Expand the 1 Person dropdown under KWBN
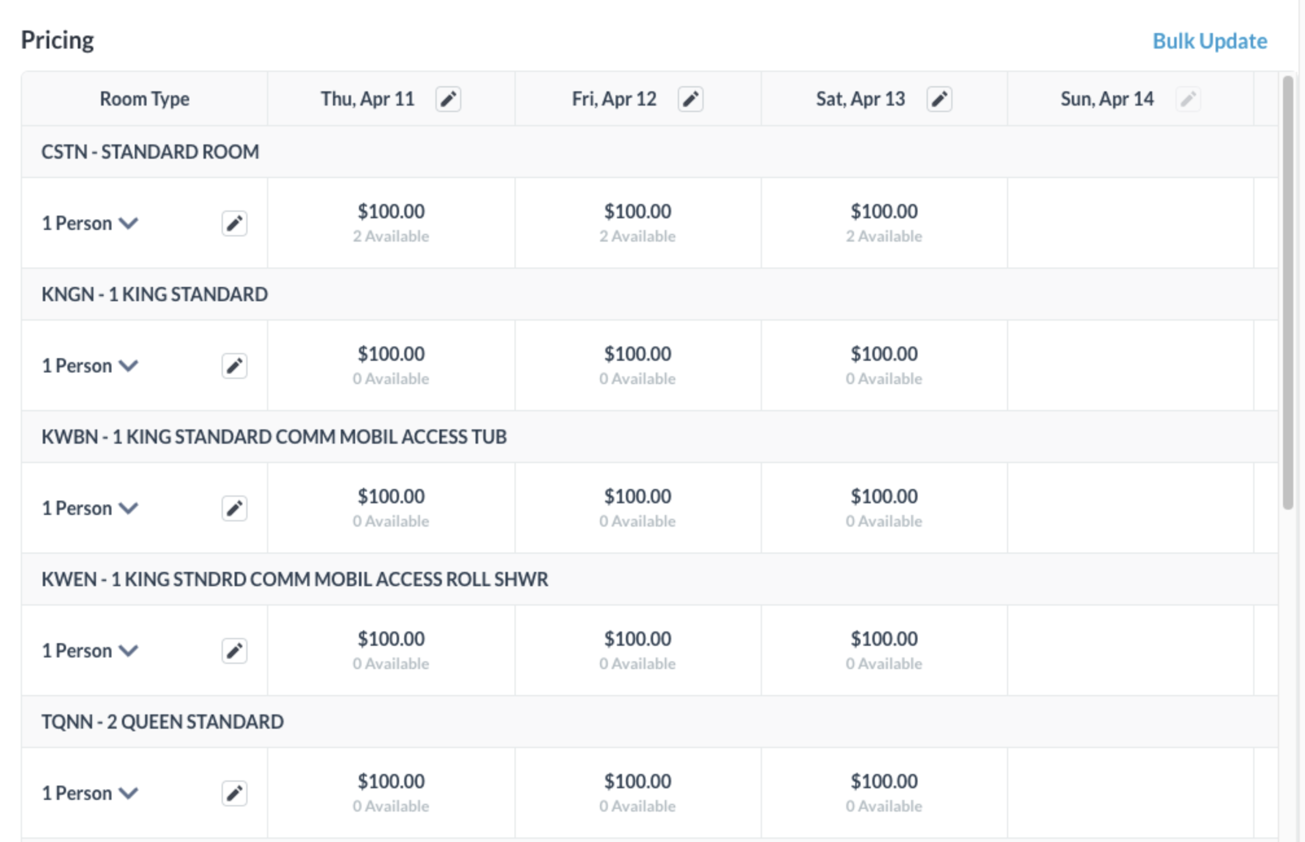This screenshot has width=1305, height=842. (x=91, y=508)
